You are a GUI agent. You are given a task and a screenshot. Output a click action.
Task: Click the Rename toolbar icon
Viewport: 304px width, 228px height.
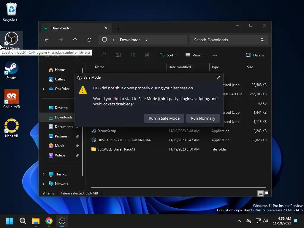(118, 55)
